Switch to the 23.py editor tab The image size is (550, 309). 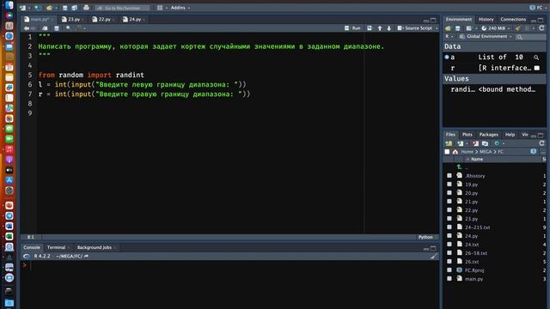(74, 19)
